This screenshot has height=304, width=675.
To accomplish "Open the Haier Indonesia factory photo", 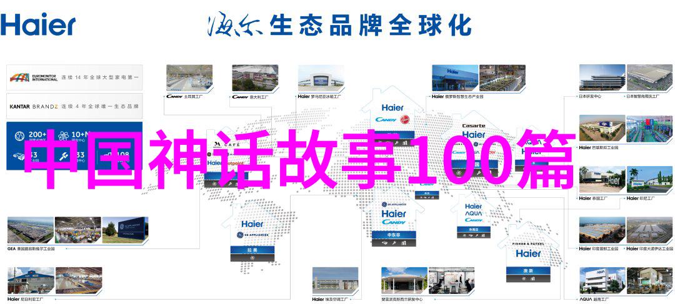I will pyautogui.click(x=649, y=179).
